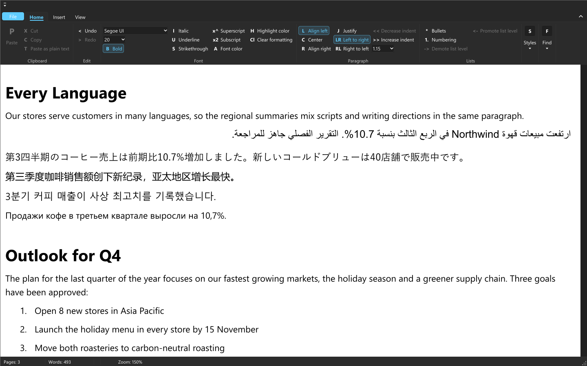Click the Copy command
The height and width of the screenshot is (366, 587).
pyautogui.click(x=33, y=40)
